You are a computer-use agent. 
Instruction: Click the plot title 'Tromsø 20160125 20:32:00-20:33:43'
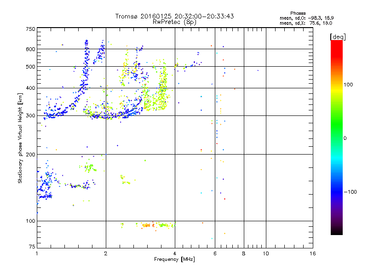[x=174, y=16]
